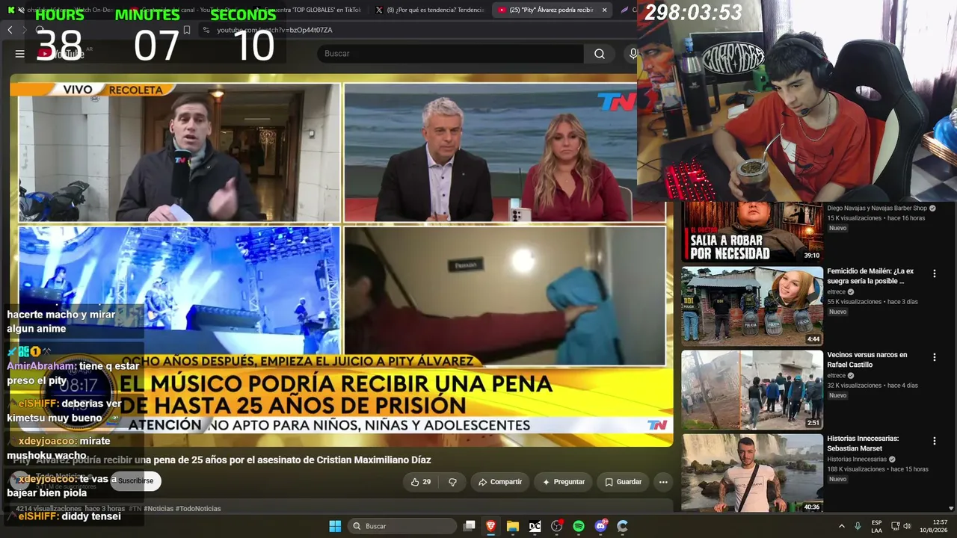Viewport: 957px width, 538px height.
Task: Open the YouTube hamburger guide menu
Action: coord(20,54)
